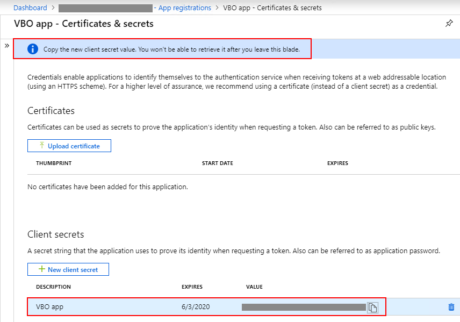The width and height of the screenshot is (460, 322).
Task: Select the VBO app secret description cell
Action: (49, 307)
